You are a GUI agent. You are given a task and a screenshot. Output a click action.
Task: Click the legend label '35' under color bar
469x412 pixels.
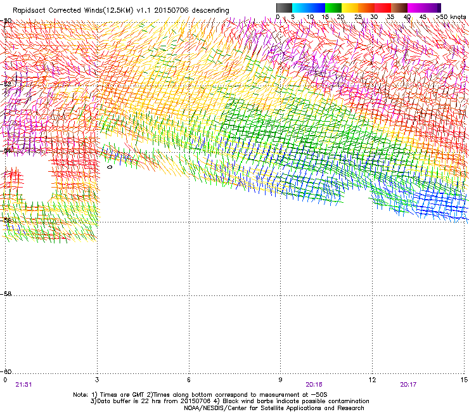click(390, 17)
